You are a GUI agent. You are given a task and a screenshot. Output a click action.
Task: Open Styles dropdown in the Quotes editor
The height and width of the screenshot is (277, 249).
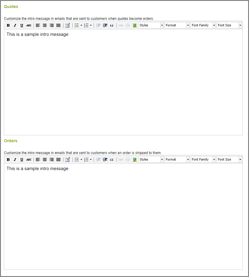(151, 25)
